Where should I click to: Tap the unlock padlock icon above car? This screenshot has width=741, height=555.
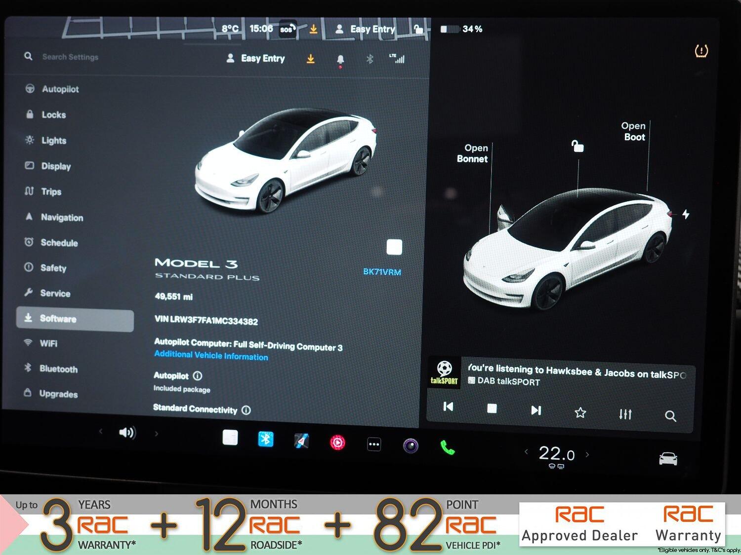point(577,146)
